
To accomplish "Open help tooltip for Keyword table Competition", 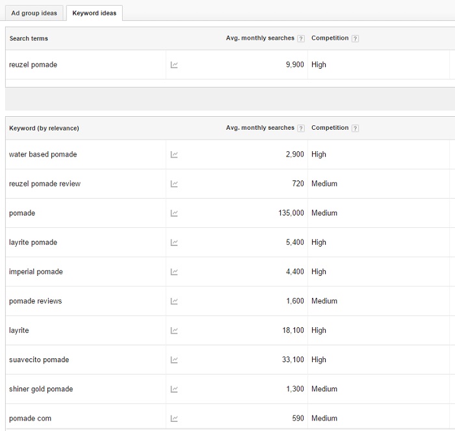I will (355, 128).
